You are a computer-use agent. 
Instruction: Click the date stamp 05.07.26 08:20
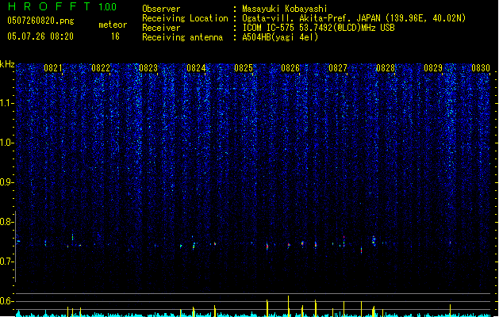click(40, 36)
